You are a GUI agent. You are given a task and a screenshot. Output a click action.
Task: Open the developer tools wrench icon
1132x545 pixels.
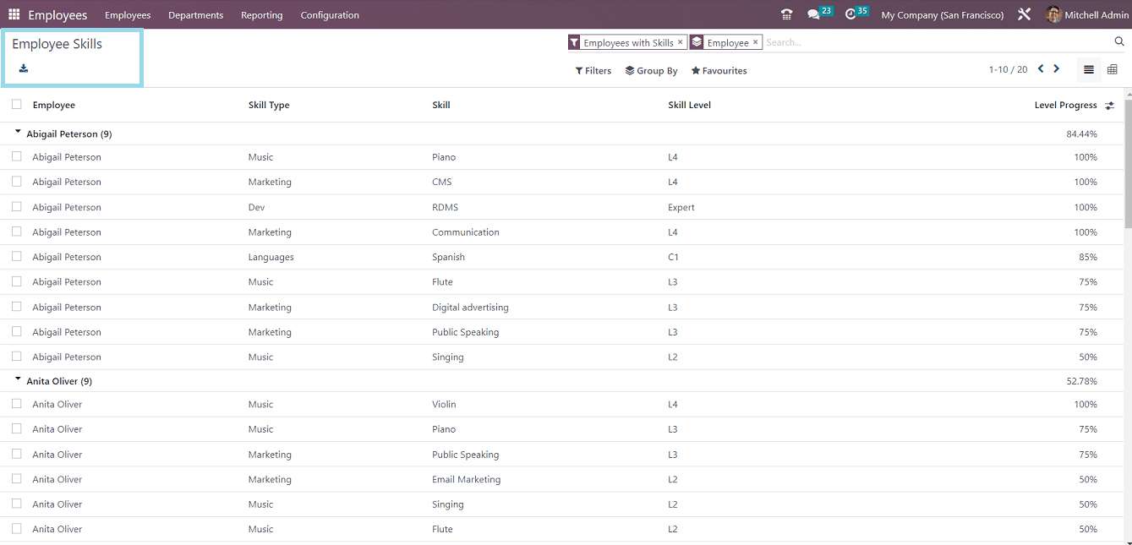point(1024,14)
